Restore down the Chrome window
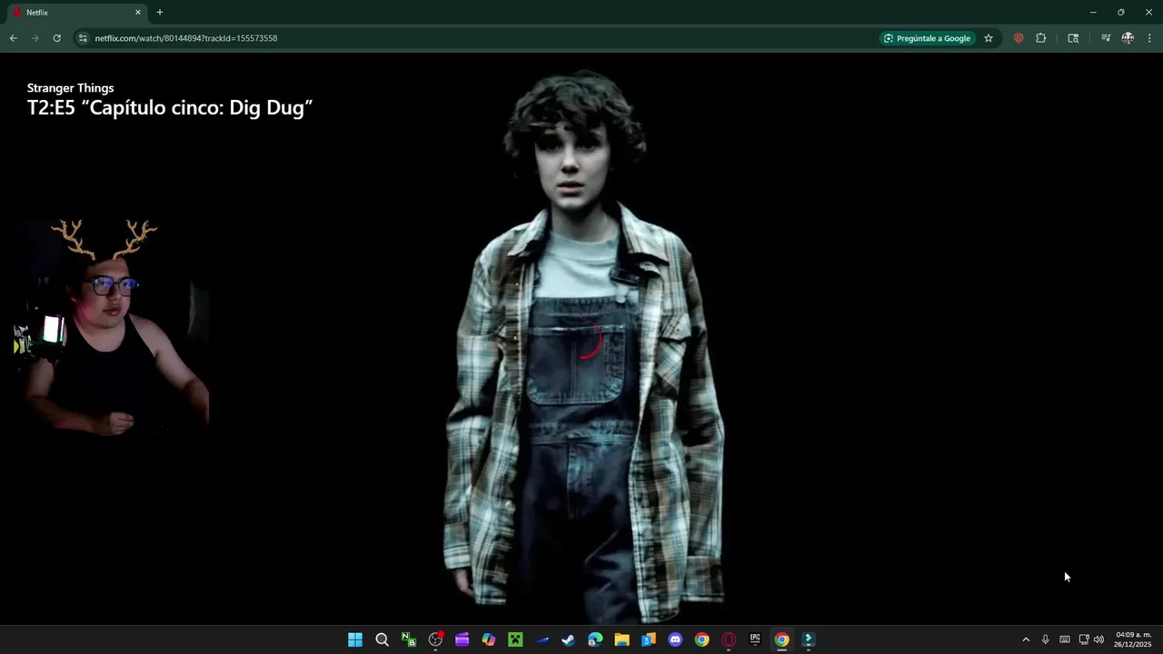The width and height of the screenshot is (1163, 654). coord(1121,13)
